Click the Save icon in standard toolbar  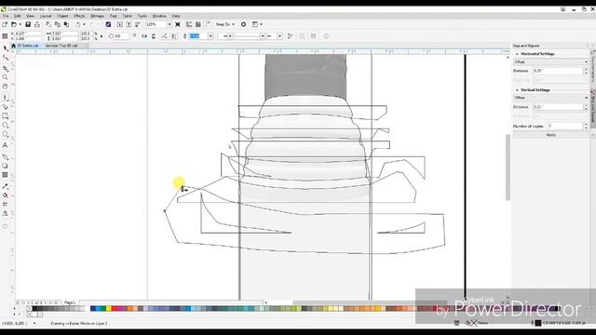tap(28, 24)
